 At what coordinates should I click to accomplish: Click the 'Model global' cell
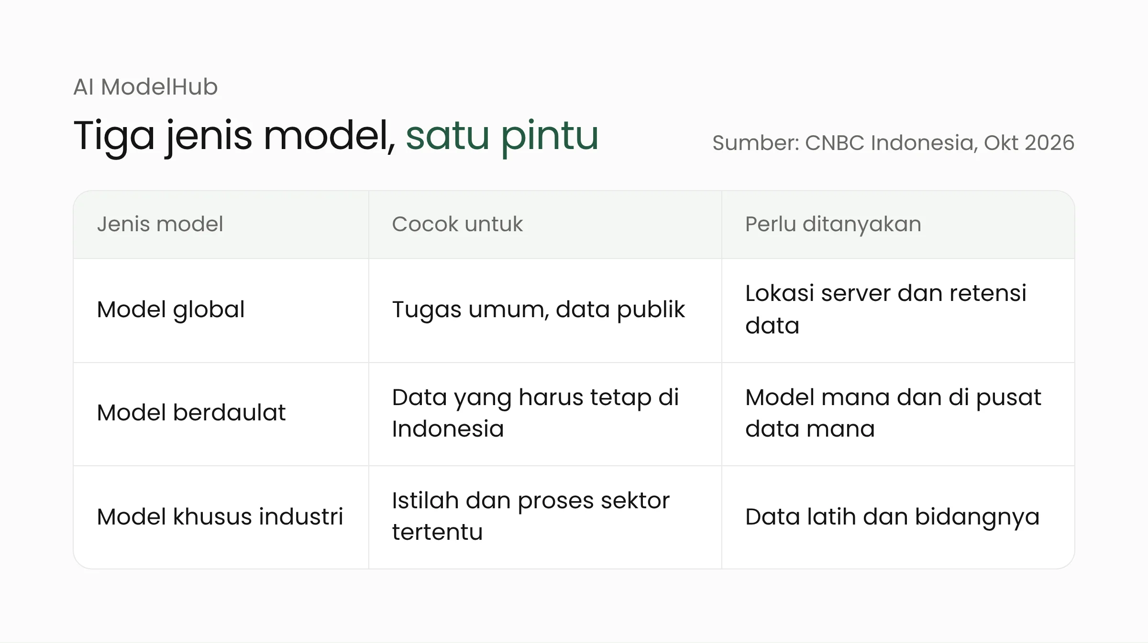[221, 311]
